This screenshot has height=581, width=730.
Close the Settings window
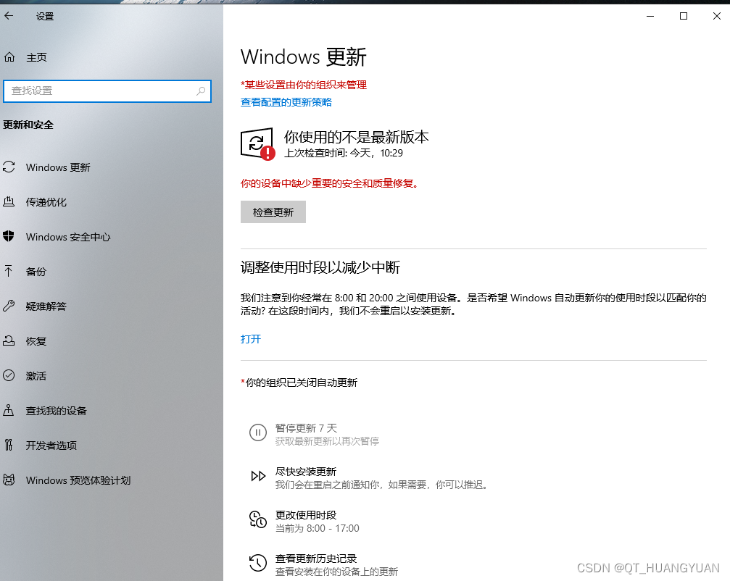tap(717, 16)
